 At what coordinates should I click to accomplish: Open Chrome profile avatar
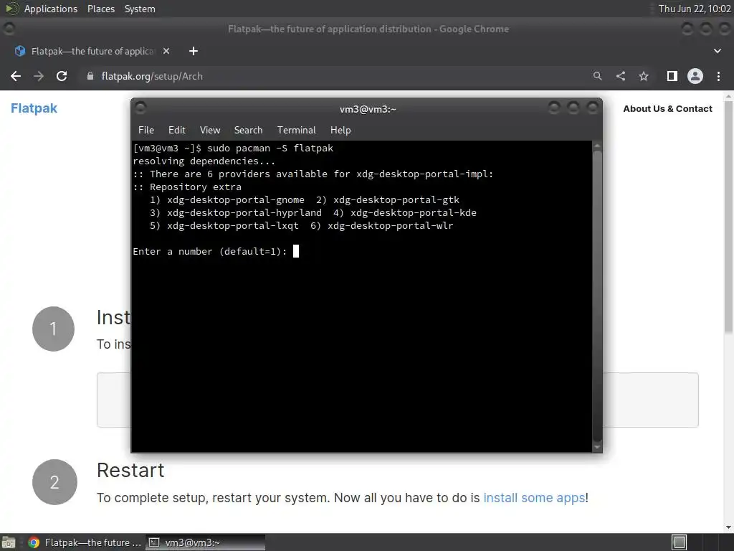(695, 76)
